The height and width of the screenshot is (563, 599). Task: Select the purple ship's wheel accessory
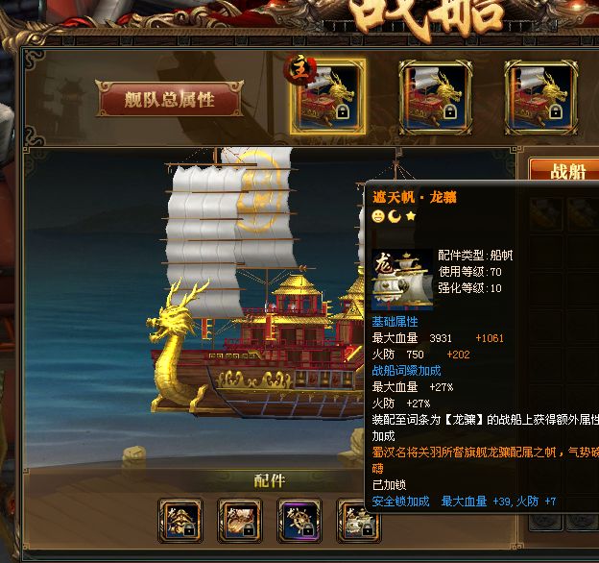[x=299, y=521]
